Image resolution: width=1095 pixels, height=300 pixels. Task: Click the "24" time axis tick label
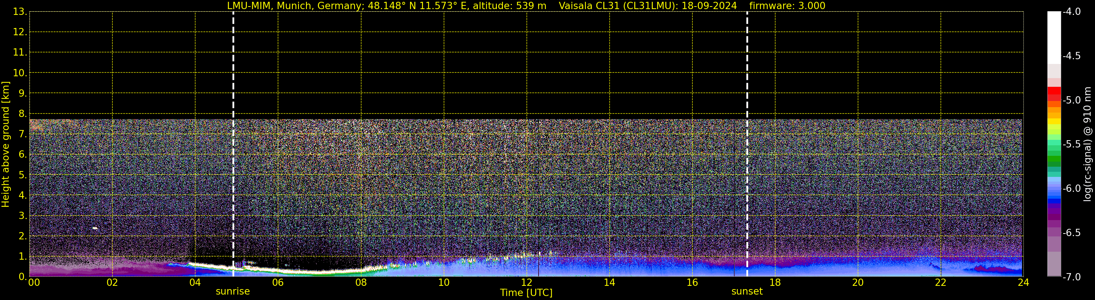tap(1023, 283)
